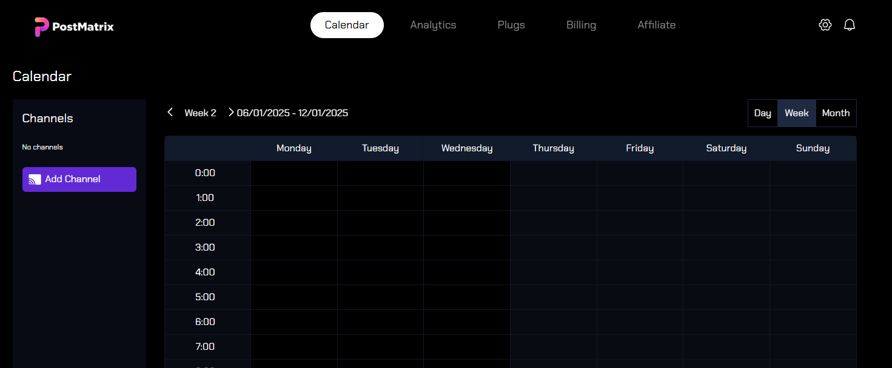Go to previous week with left chevron
The height and width of the screenshot is (368, 892).
pyautogui.click(x=170, y=113)
